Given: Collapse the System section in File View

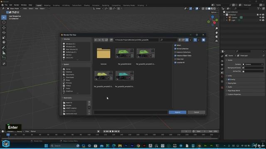Looking at the screenshot, I should pyautogui.click(x=62, y=65).
